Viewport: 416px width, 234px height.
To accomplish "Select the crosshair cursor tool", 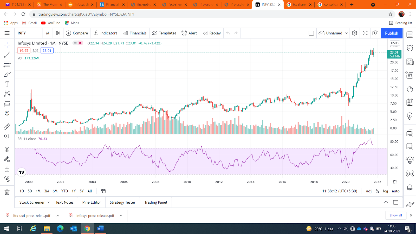I will pyautogui.click(x=7, y=45).
